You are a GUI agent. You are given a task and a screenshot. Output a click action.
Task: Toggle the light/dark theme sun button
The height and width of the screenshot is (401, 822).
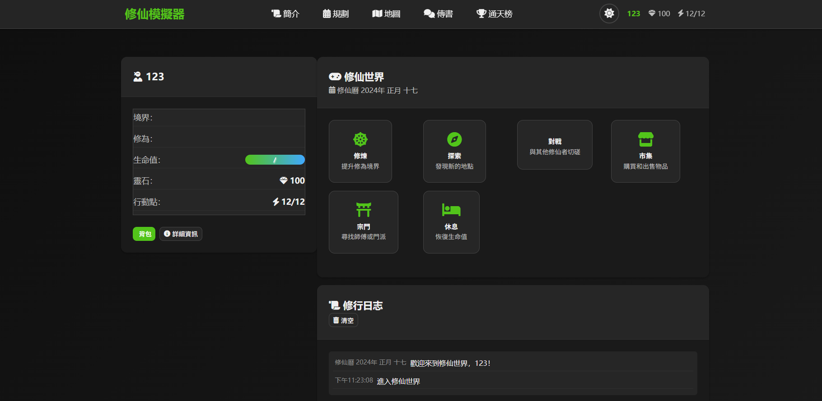[x=609, y=14]
